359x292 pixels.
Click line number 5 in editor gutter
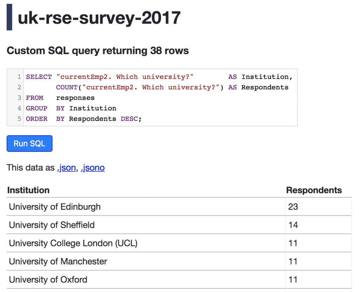coord(19,119)
